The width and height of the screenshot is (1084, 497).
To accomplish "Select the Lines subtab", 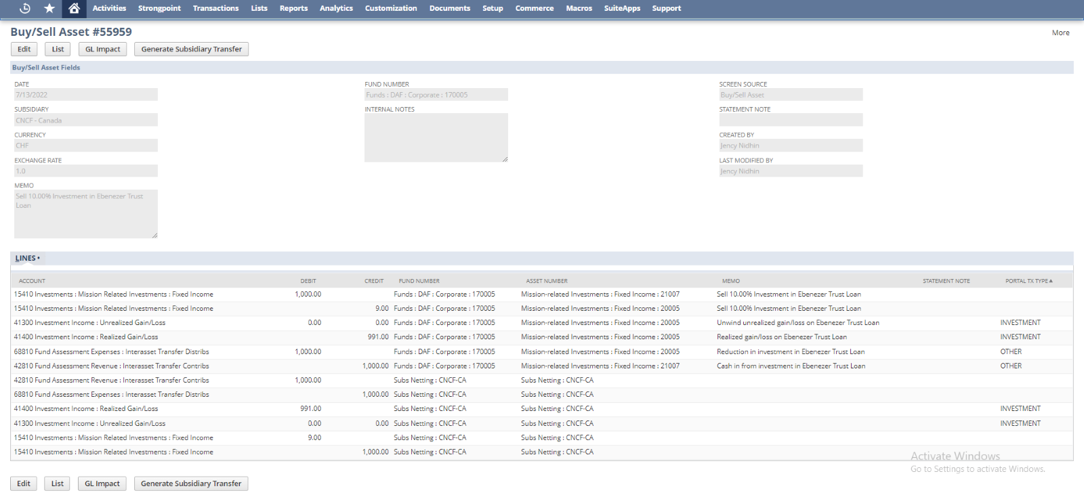I will click(x=26, y=259).
